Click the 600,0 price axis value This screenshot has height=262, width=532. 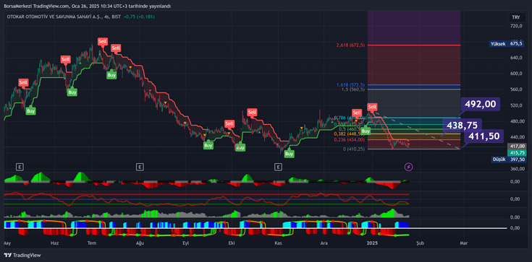516,74
